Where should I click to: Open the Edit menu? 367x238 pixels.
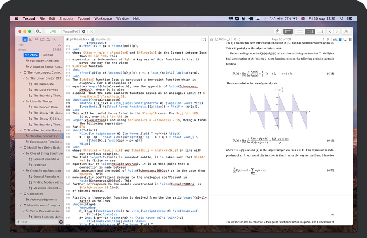(x=52, y=18)
